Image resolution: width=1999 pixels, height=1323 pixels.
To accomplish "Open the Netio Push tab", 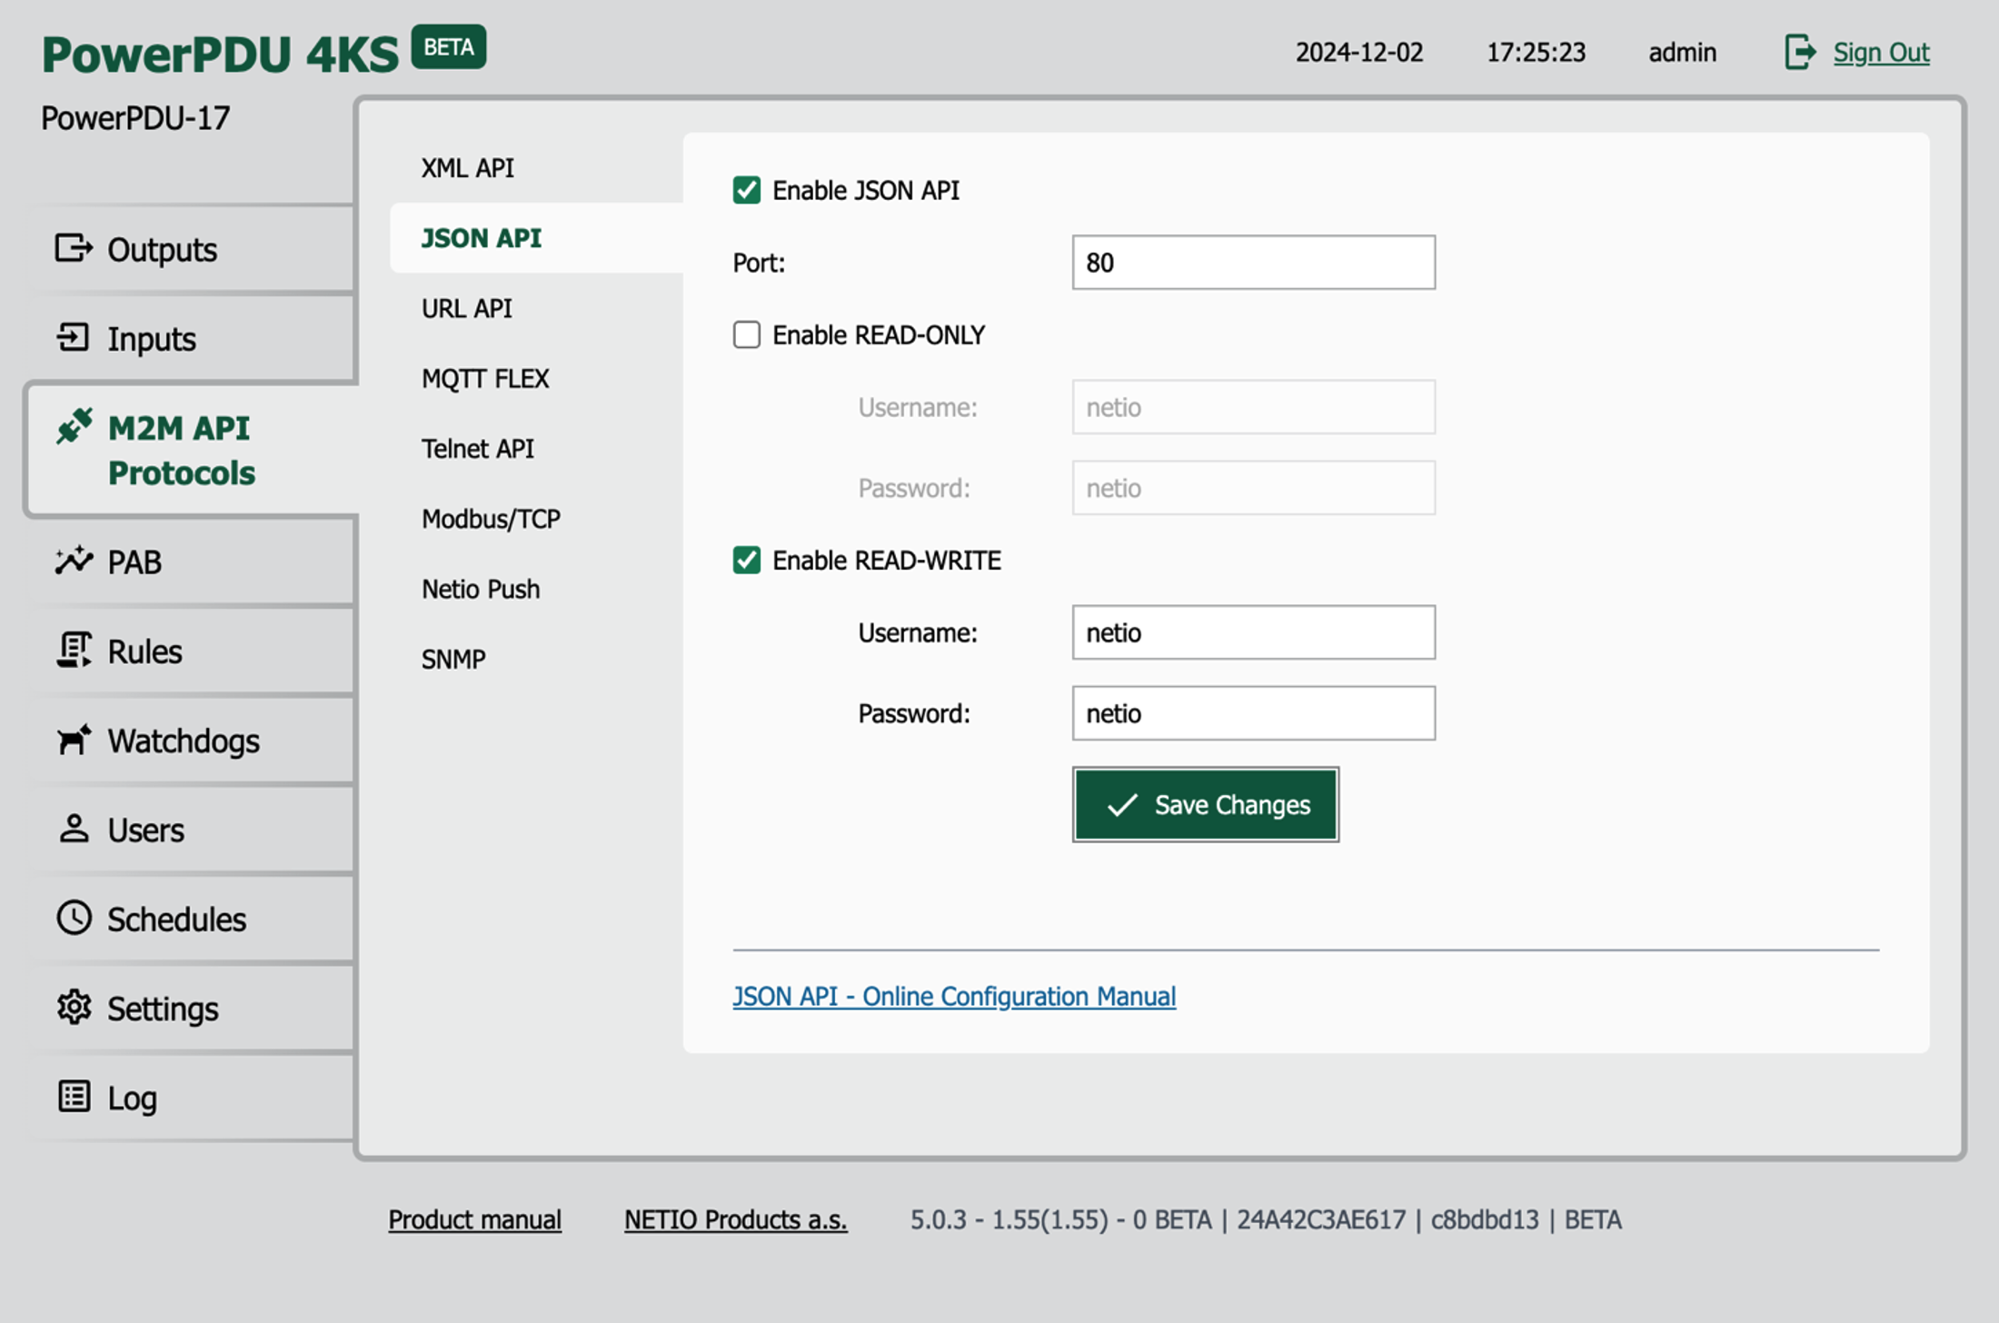I will (x=481, y=589).
